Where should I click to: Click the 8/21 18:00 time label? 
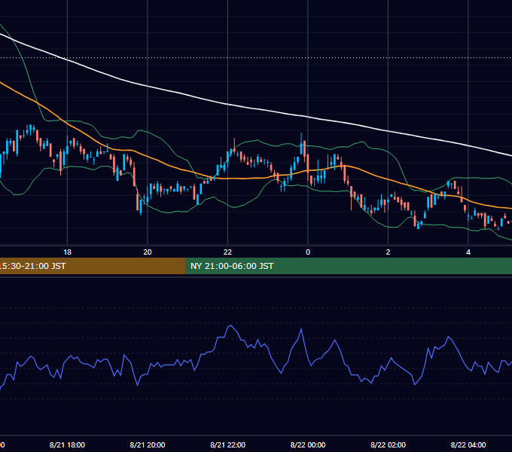coord(67,444)
